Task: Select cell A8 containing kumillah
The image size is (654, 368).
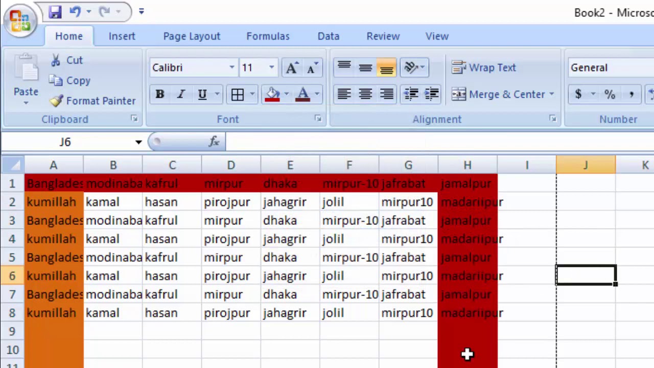Action: [54, 313]
